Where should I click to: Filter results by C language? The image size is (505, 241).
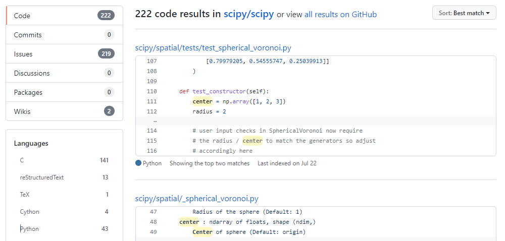64,160
